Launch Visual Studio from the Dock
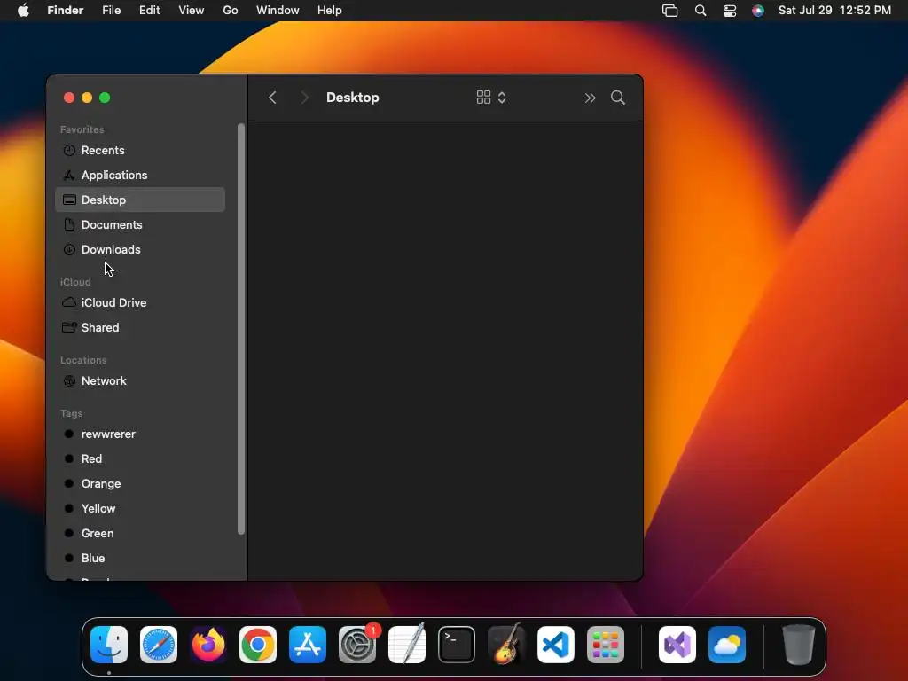The height and width of the screenshot is (681, 908). point(677,645)
